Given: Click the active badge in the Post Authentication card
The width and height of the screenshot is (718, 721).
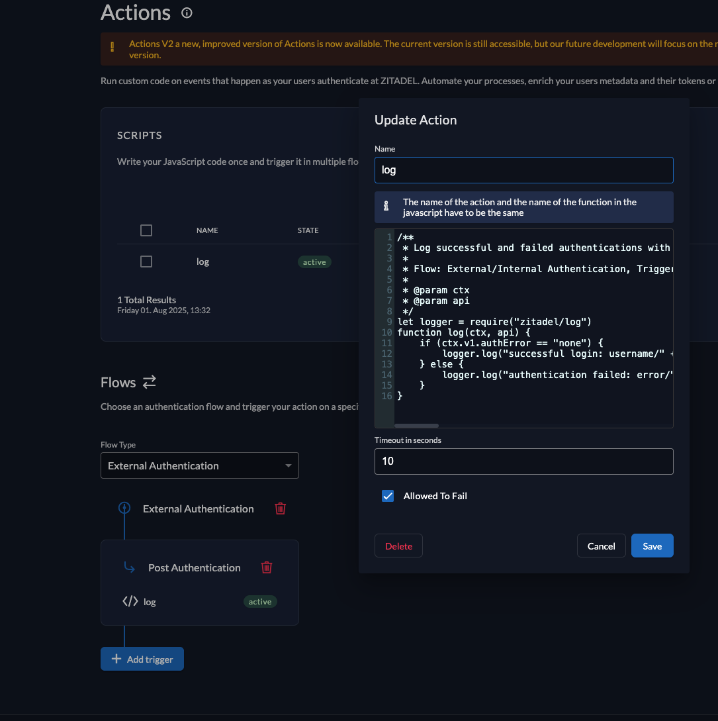Looking at the screenshot, I should point(260,602).
